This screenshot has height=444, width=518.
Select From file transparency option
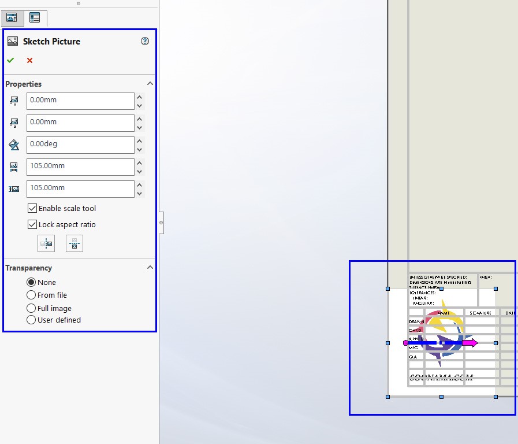tap(31, 295)
